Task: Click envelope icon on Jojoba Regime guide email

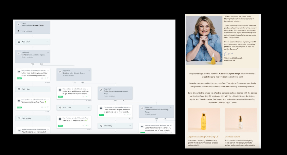Action: click(x=19, y=130)
